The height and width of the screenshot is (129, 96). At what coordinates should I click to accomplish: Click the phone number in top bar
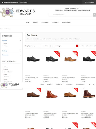coord(23,2)
